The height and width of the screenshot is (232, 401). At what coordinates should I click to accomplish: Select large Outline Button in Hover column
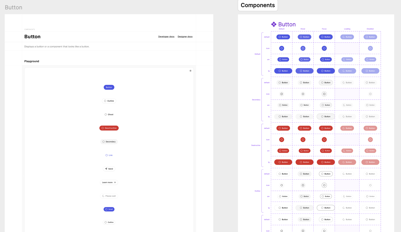click(x=304, y=208)
